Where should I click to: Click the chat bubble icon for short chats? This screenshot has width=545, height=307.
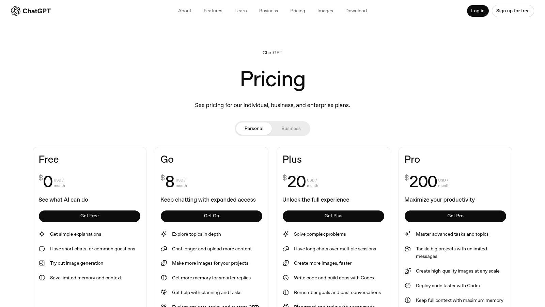(42, 249)
